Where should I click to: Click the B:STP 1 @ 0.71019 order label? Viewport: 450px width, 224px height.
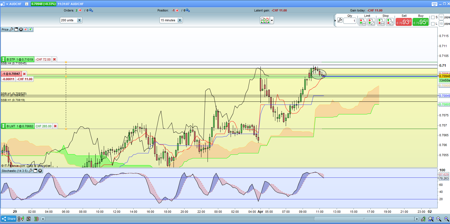click(x=20, y=59)
